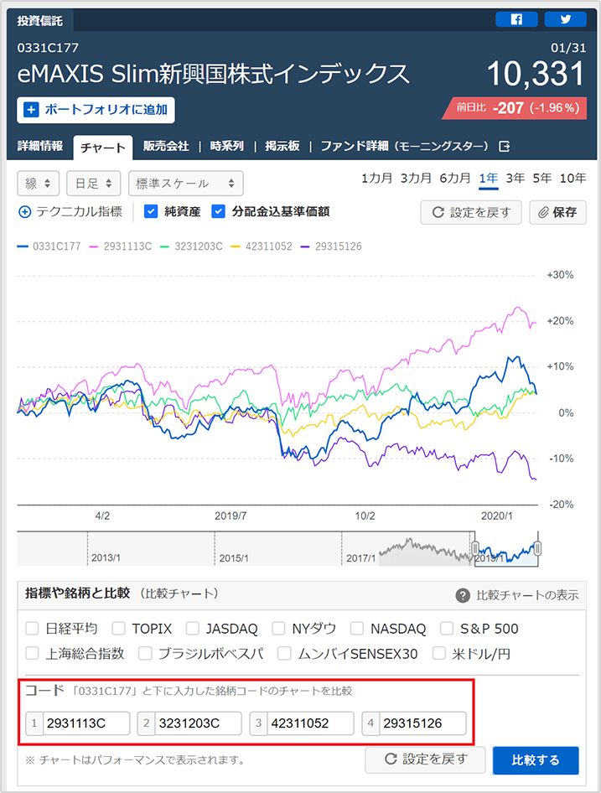The image size is (601, 793).
Task: Select the 10年 period
Action: pyautogui.click(x=573, y=178)
